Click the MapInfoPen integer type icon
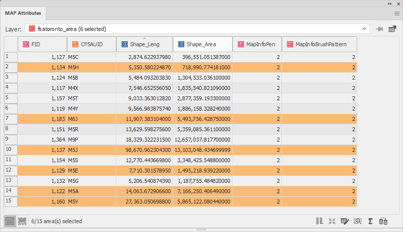The width and height of the screenshot is (403, 232). click(241, 44)
